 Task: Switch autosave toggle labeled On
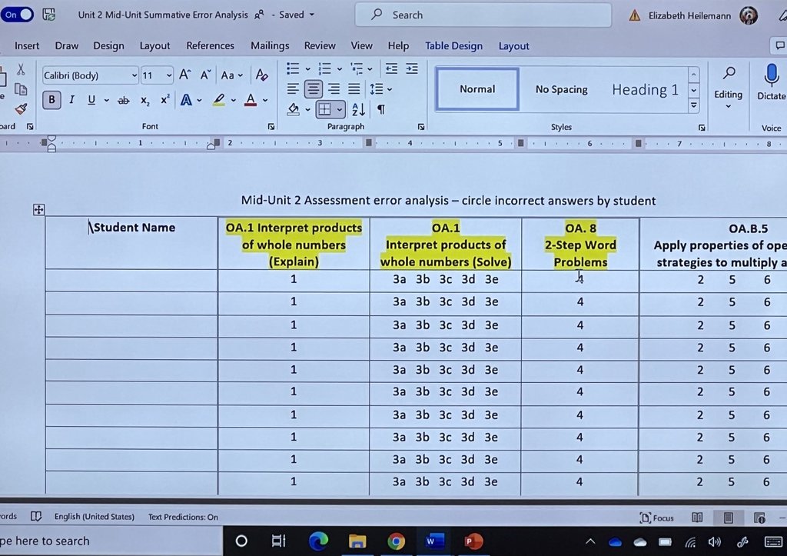click(x=17, y=14)
